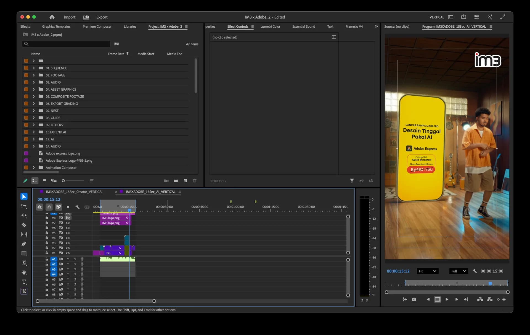
Task: Open the Fit zoom level dropdown
Action: click(x=428, y=271)
